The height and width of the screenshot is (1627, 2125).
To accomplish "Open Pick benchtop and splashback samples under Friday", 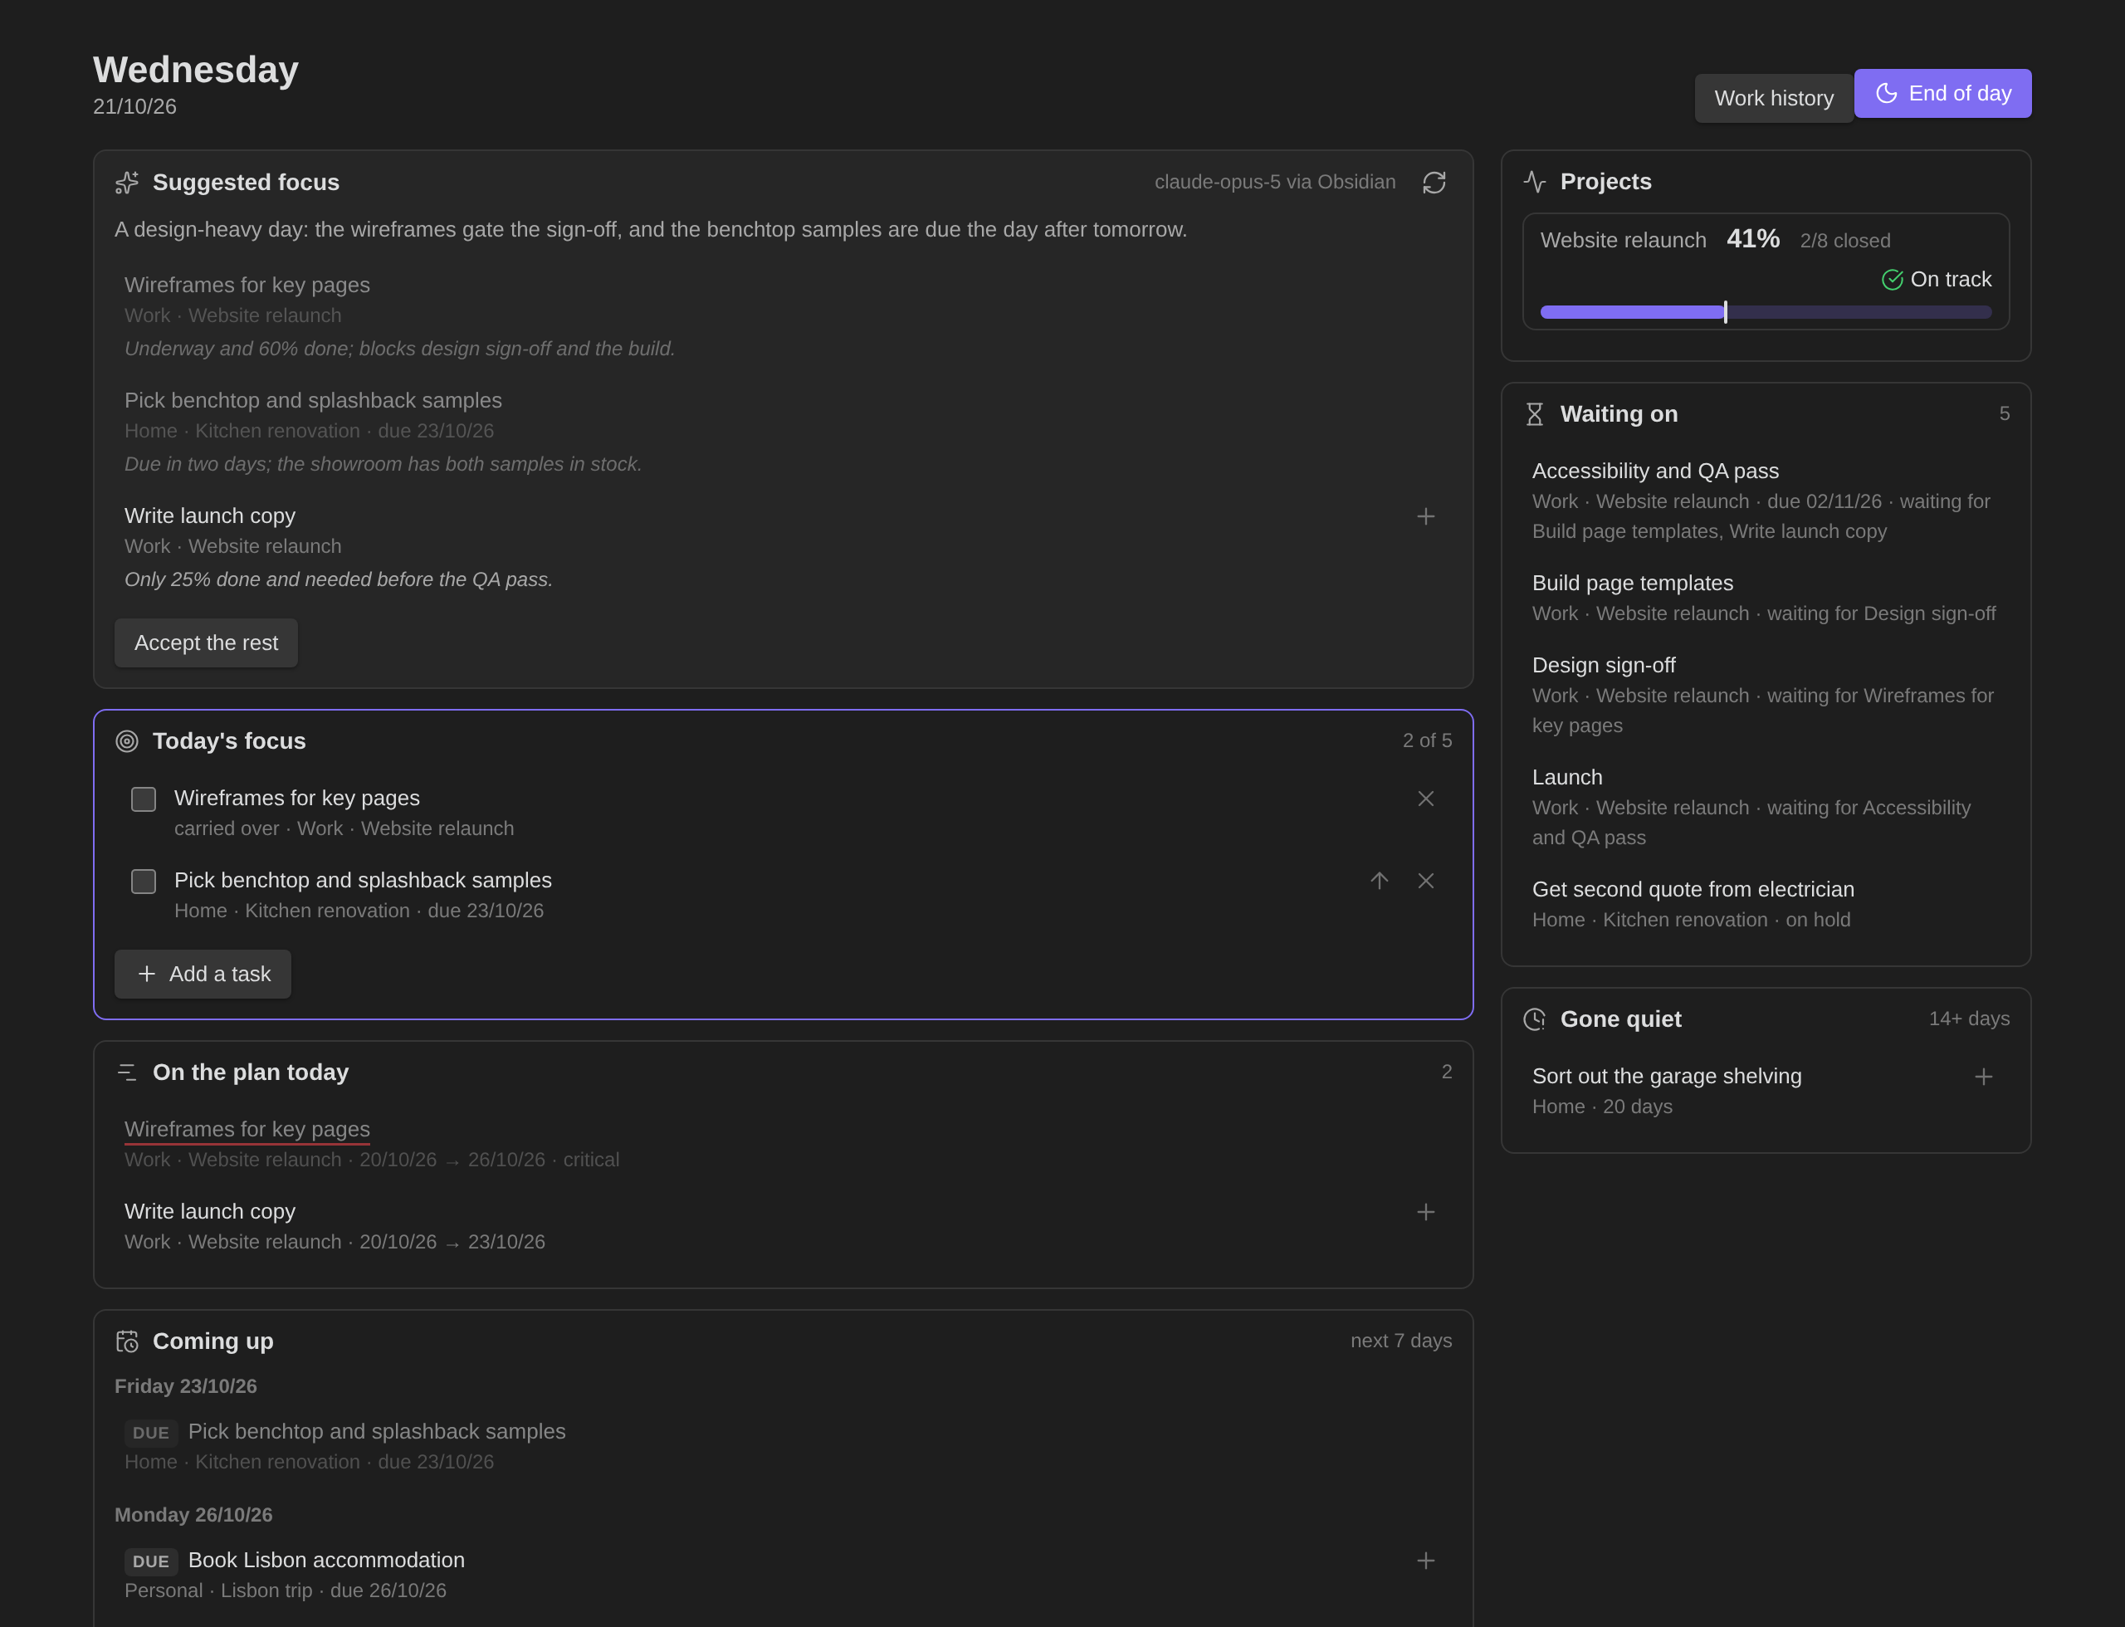I will 377,1431.
